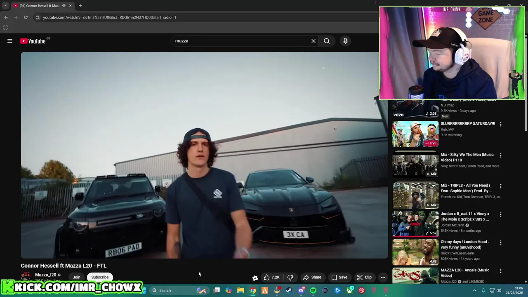The width and height of the screenshot is (528, 297).
Task: Share the video
Action: pos(312,277)
